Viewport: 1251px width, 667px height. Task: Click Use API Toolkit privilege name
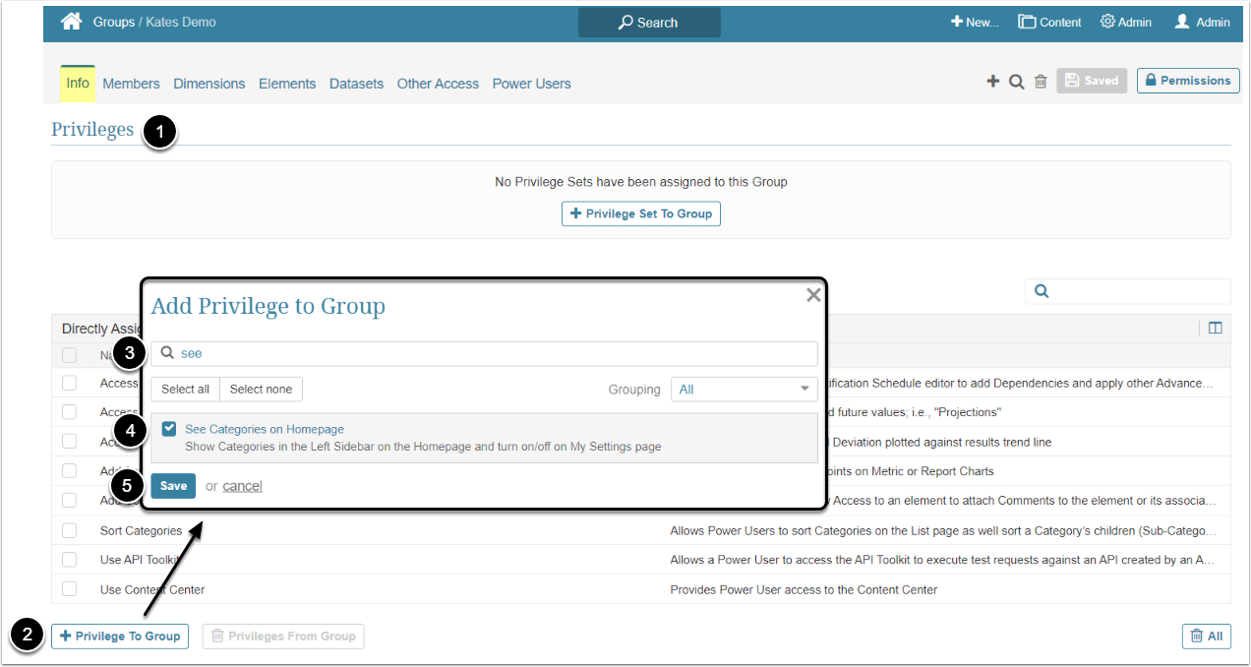(x=140, y=560)
